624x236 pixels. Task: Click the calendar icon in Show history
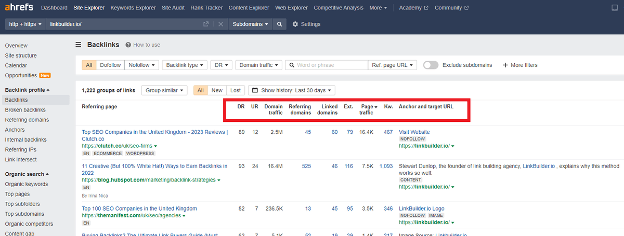point(255,90)
